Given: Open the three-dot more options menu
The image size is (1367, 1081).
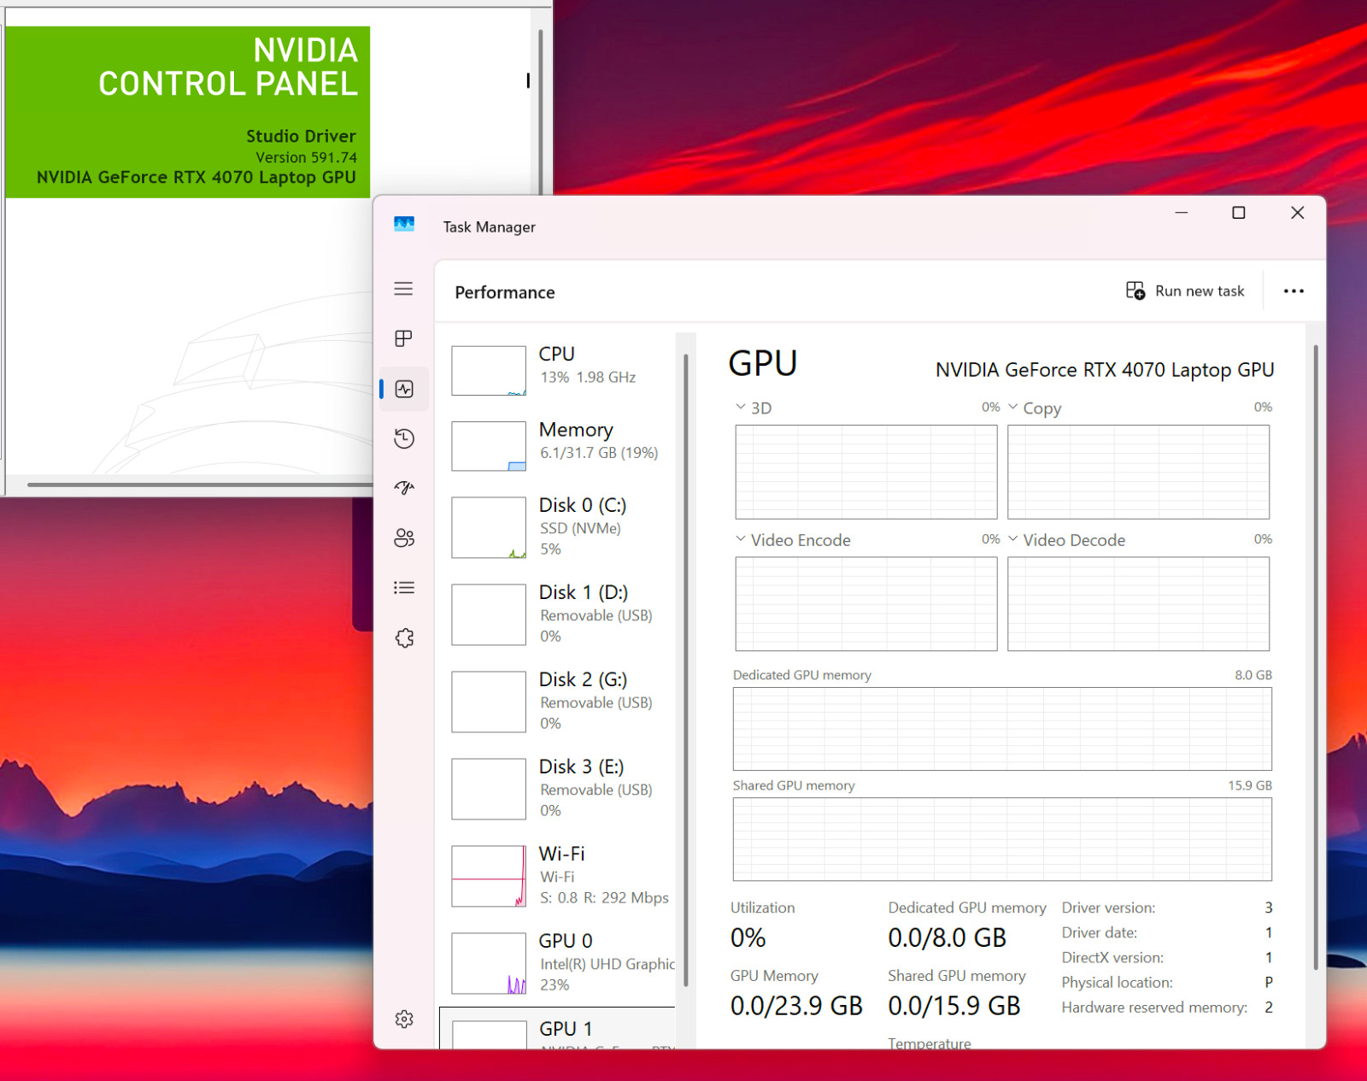Looking at the screenshot, I should 1294,291.
